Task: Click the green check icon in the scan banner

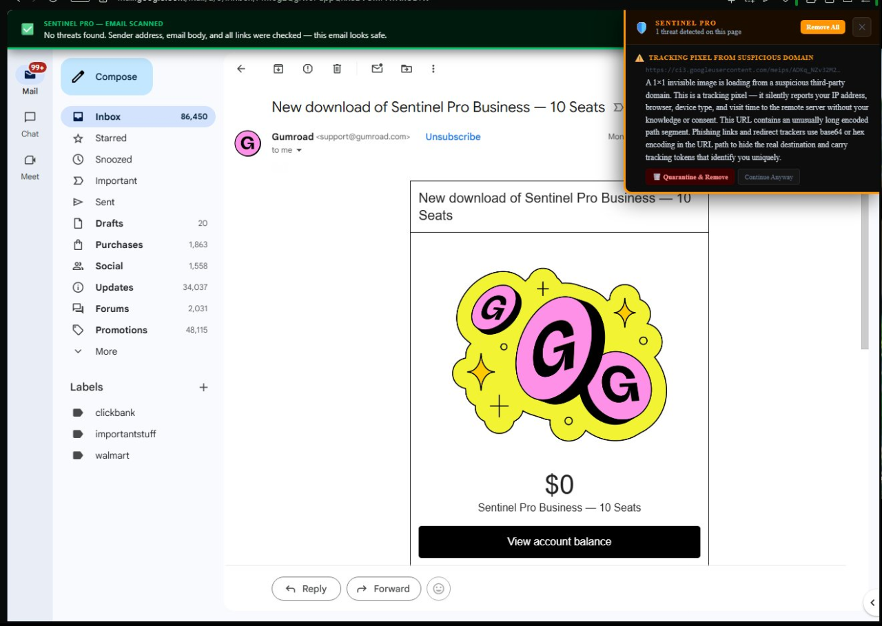Action: point(27,29)
